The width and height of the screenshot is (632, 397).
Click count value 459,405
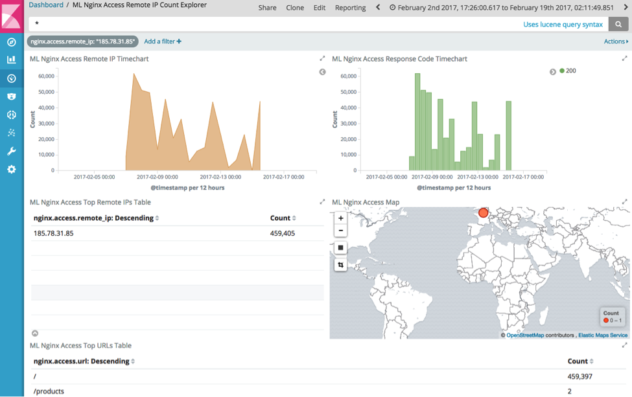[x=283, y=233]
